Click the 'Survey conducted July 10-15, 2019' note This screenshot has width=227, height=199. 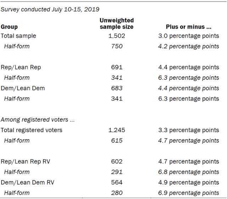[50, 10]
